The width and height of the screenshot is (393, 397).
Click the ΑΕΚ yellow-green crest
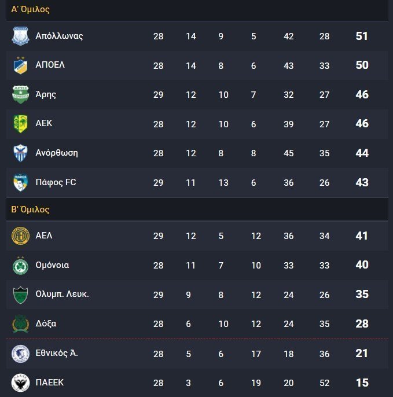click(x=20, y=124)
